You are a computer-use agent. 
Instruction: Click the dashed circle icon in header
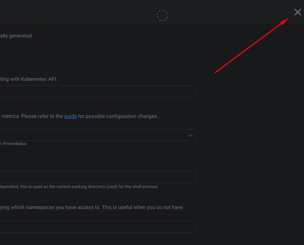162,15
